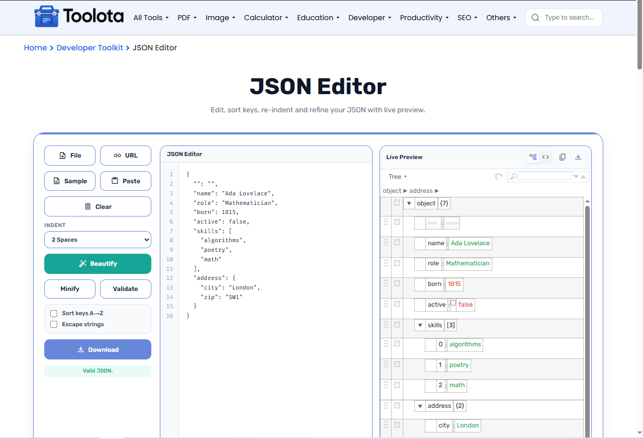Click the File button
Viewport: 643px width, 439px height.
click(x=70, y=156)
